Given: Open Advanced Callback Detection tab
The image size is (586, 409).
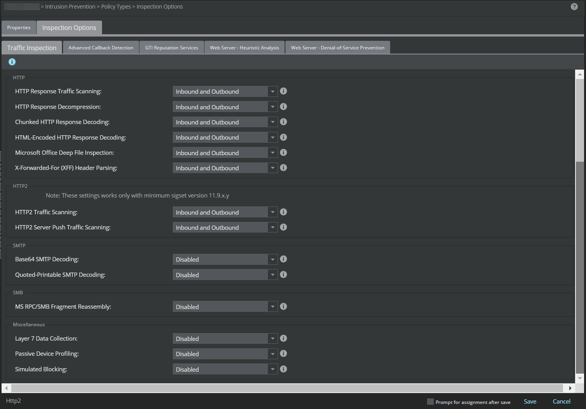Looking at the screenshot, I should pyautogui.click(x=101, y=47).
